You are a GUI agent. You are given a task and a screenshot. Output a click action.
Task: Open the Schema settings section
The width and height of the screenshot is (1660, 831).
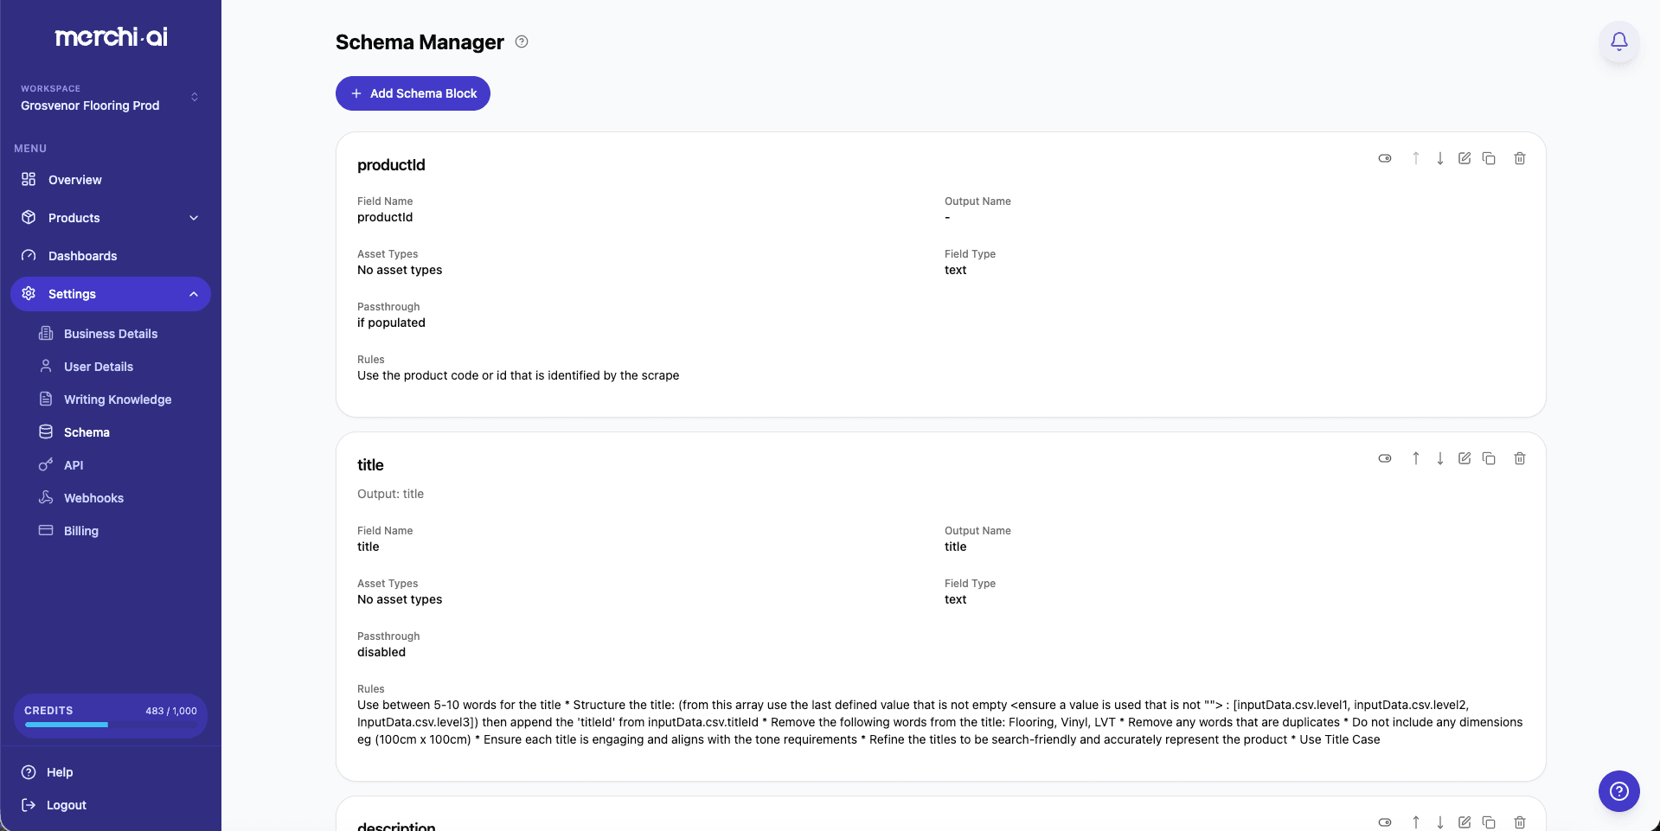[87, 431]
